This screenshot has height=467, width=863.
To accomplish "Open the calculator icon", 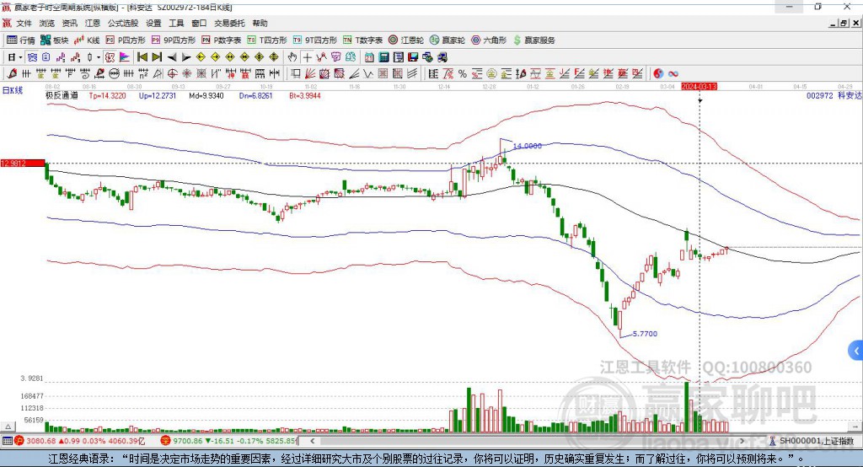I will (x=383, y=57).
